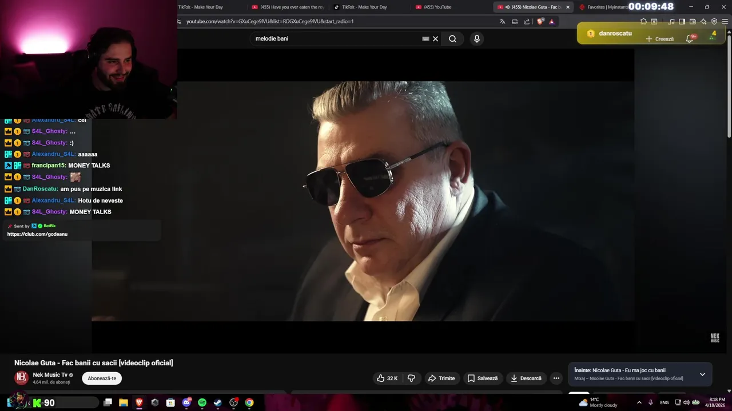Open the more actions ellipsis menu
Image resolution: width=732 pixels, height=411 pixels.
coord(556,378)
